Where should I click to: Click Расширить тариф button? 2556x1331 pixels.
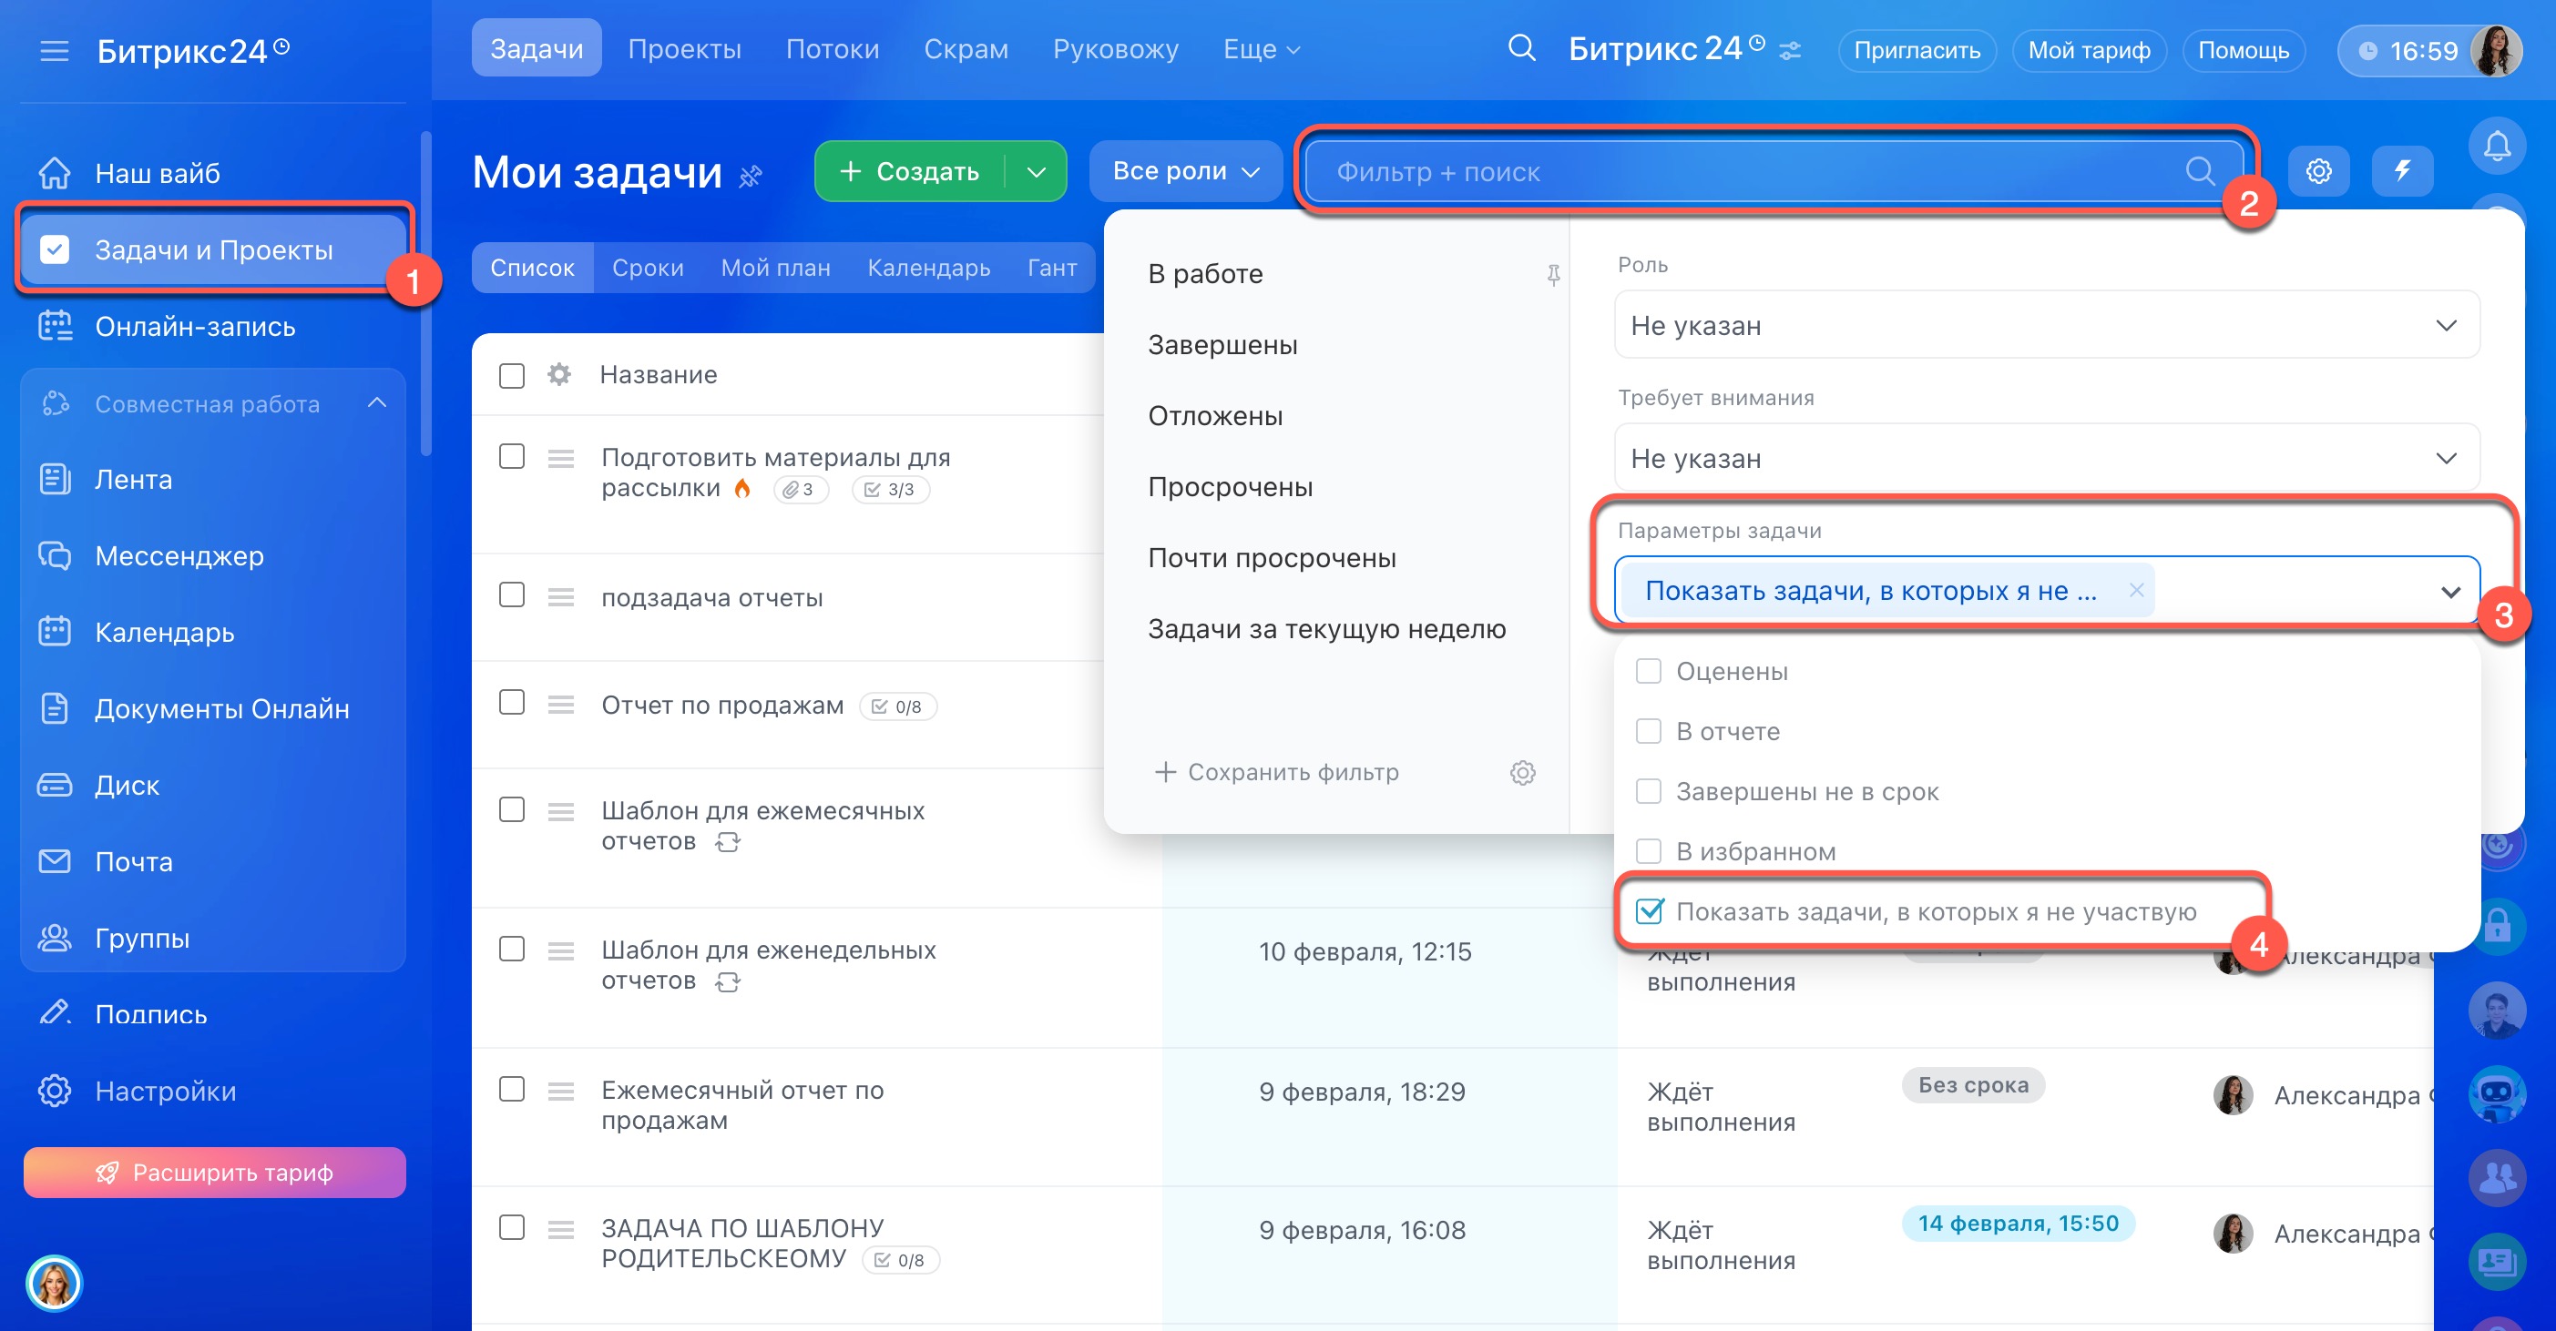[214, 1173]
